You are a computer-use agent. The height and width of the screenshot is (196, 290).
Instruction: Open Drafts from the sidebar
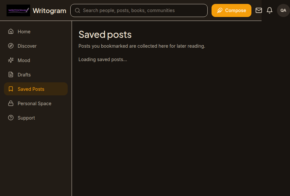tap(36, 74)
